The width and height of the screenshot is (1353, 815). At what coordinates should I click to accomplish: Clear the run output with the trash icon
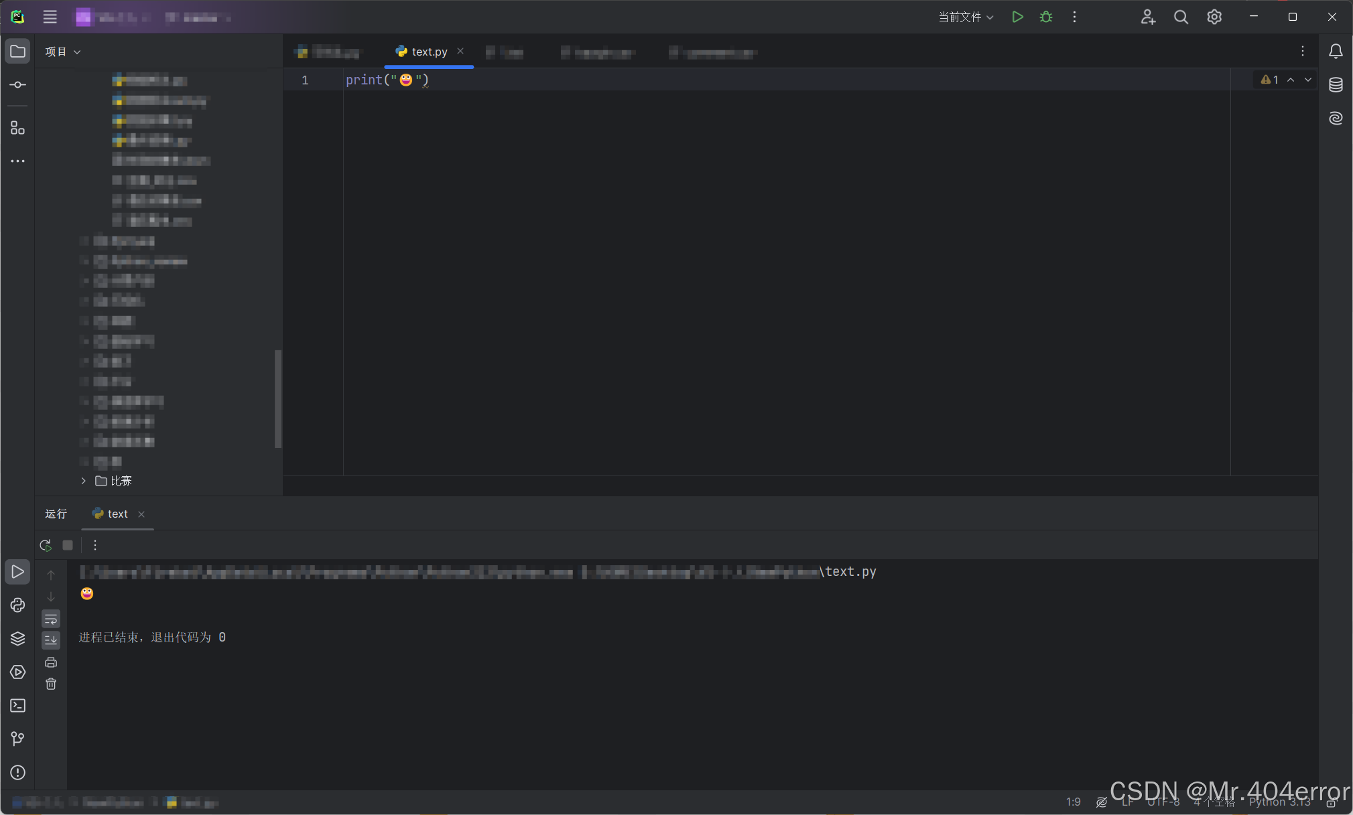coord(51,684)
